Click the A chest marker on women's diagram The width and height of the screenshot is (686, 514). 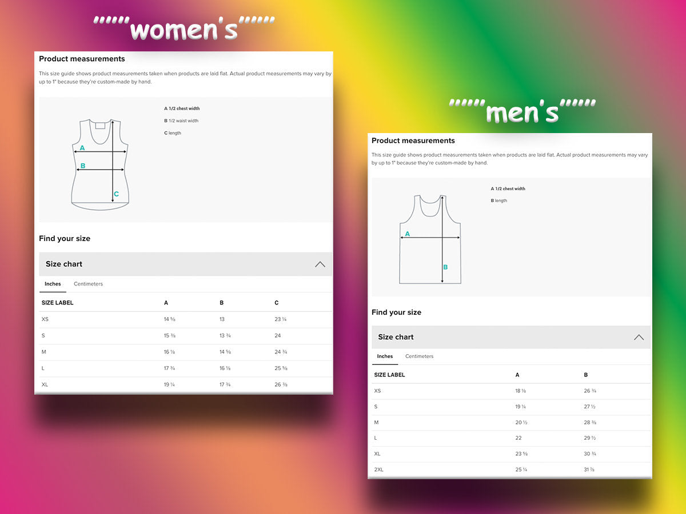(82, 148)
